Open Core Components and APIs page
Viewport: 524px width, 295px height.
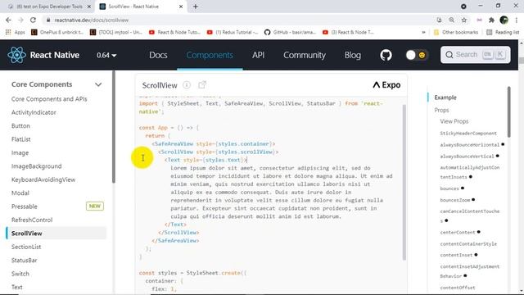pyautogui.click(x=49, y=99)
